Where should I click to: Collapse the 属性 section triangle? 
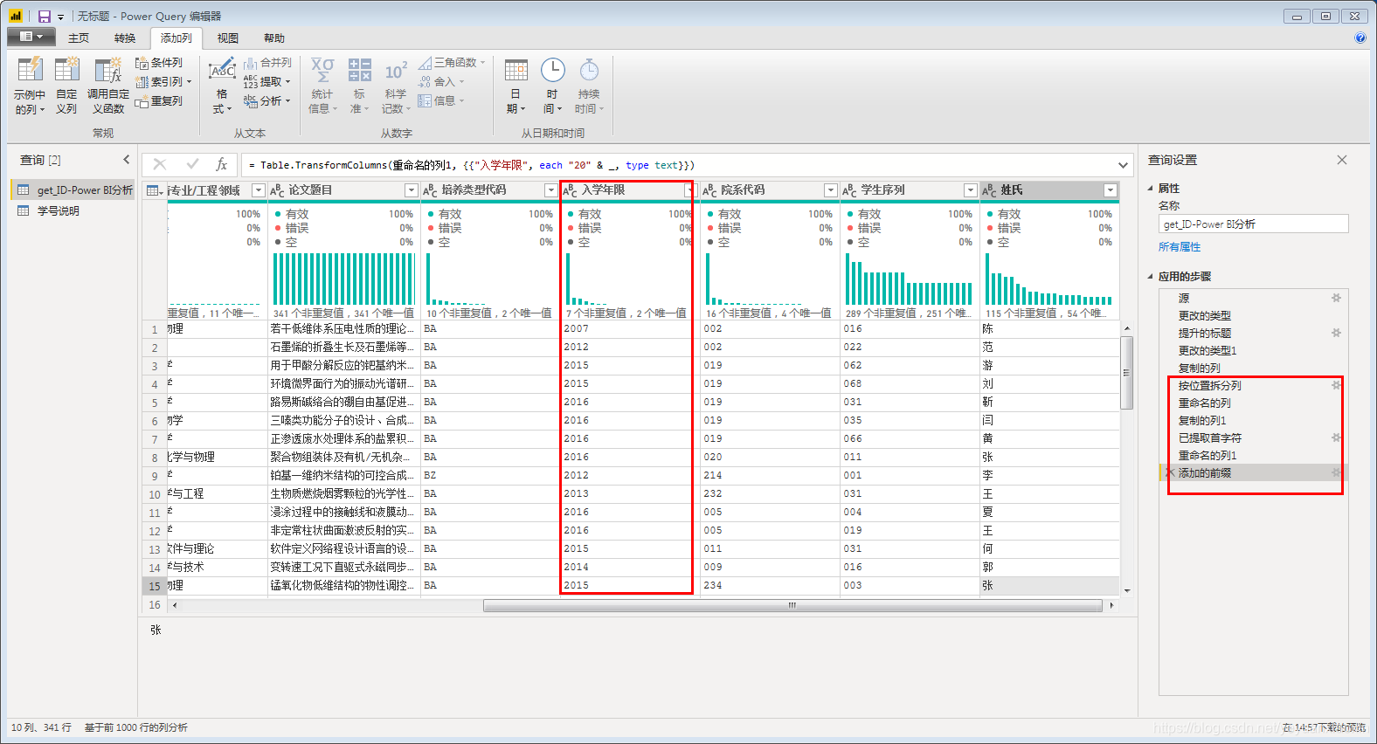[x=1150, y=188]
